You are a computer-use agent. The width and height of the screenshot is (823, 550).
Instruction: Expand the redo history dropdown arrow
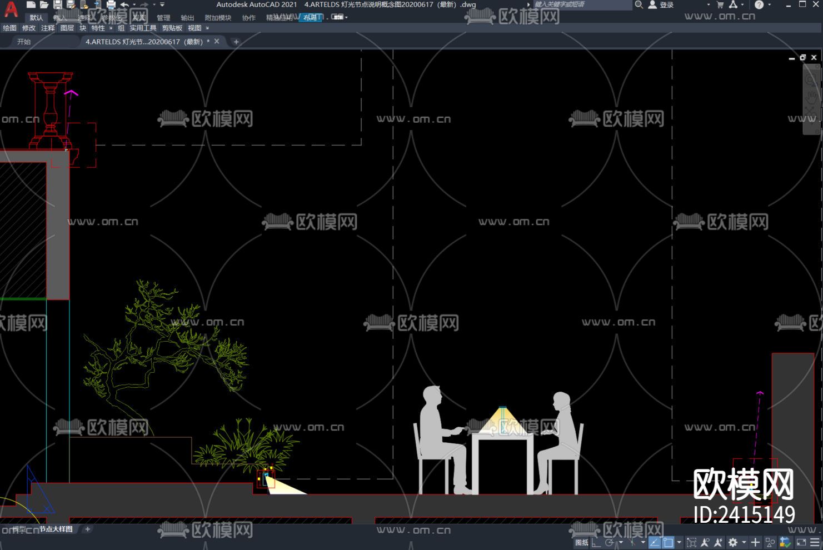154,4
